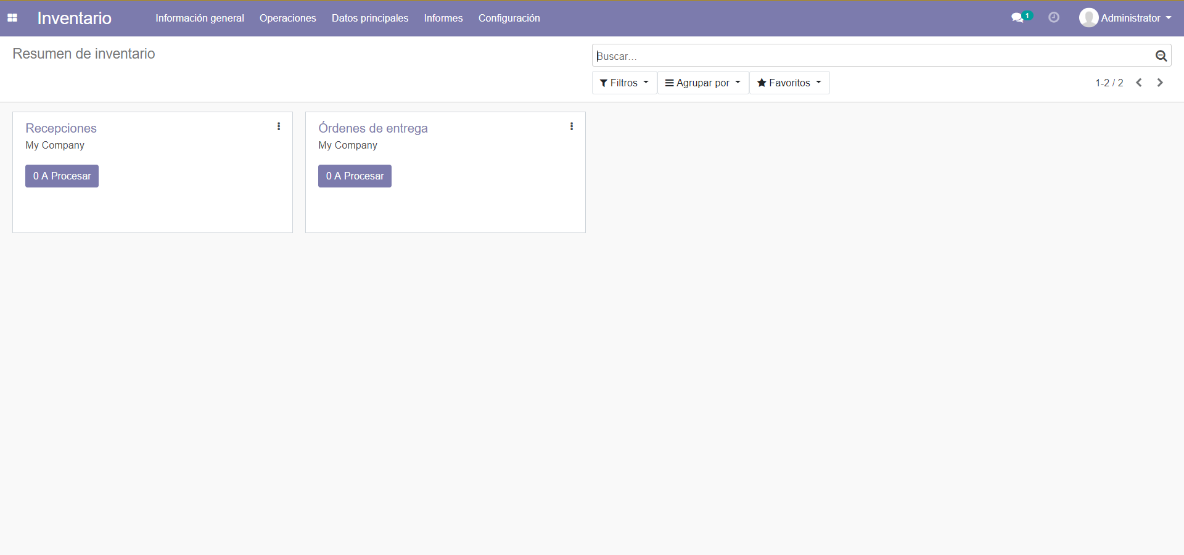Expand the Filtros dropdown
The image size is (1184, 555).
coord(624,83)
